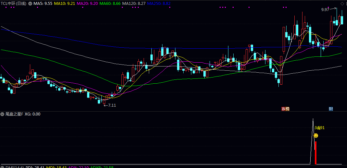Expand the 尾盘之星F indicator dropdown menu
The height and width of the screenshot is (168, 347).
(x=3, y=114)
